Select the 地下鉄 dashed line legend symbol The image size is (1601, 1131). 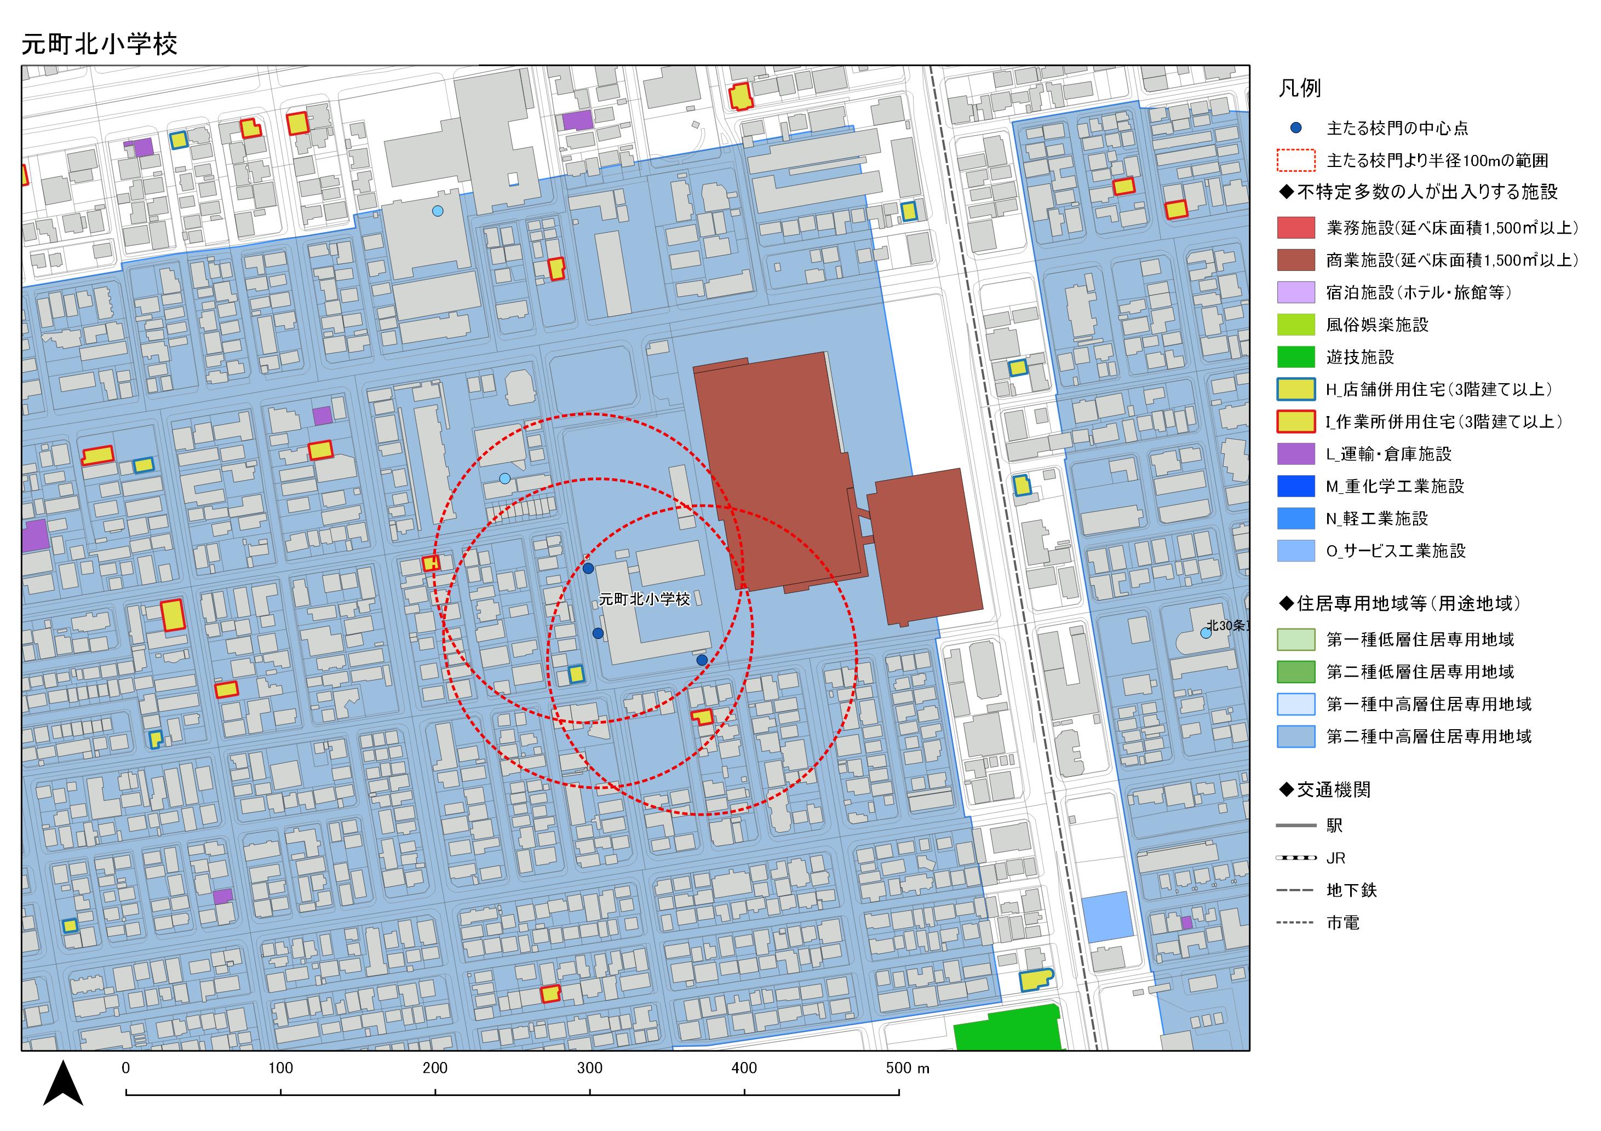click(1295, 891)
